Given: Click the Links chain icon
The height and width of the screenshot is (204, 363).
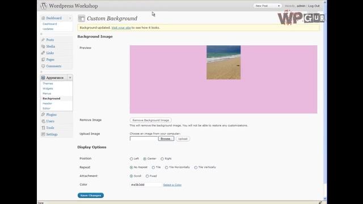Looking at the screenshot, I should pyautogui.click(x=43, y=53).
